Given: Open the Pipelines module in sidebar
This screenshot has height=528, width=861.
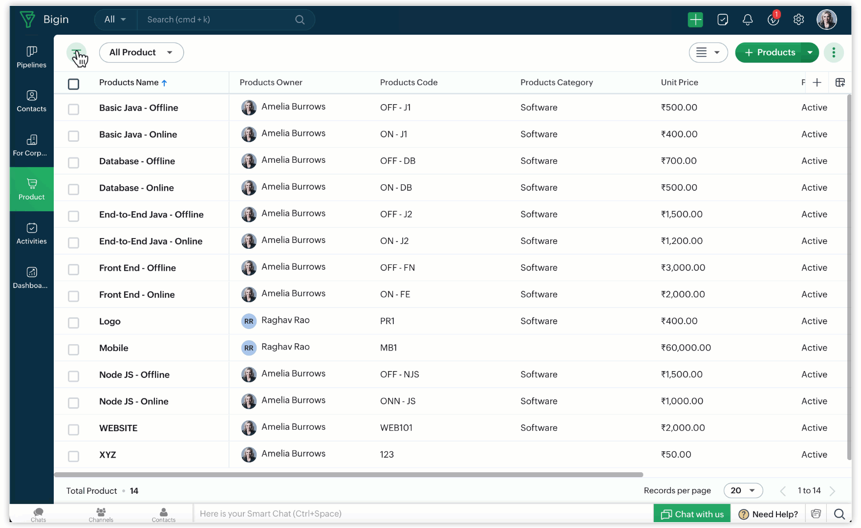Looking at the screenshot, I should [32, 57].
